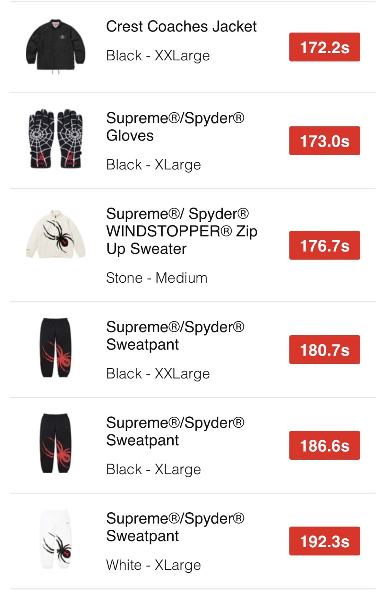
Task: Click the black XXLarge Sweatpant thumbnail
Action: click(x=55, y=347)
